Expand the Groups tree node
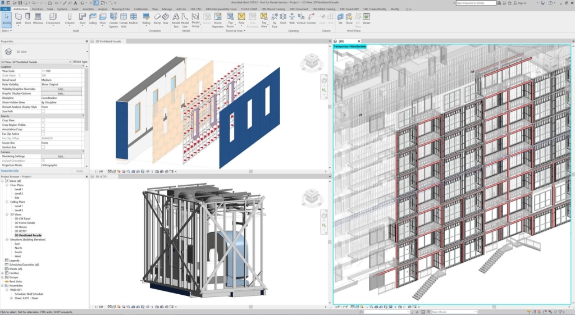The width and height of the screenshot is (575, 315). [x=3, y=277]
